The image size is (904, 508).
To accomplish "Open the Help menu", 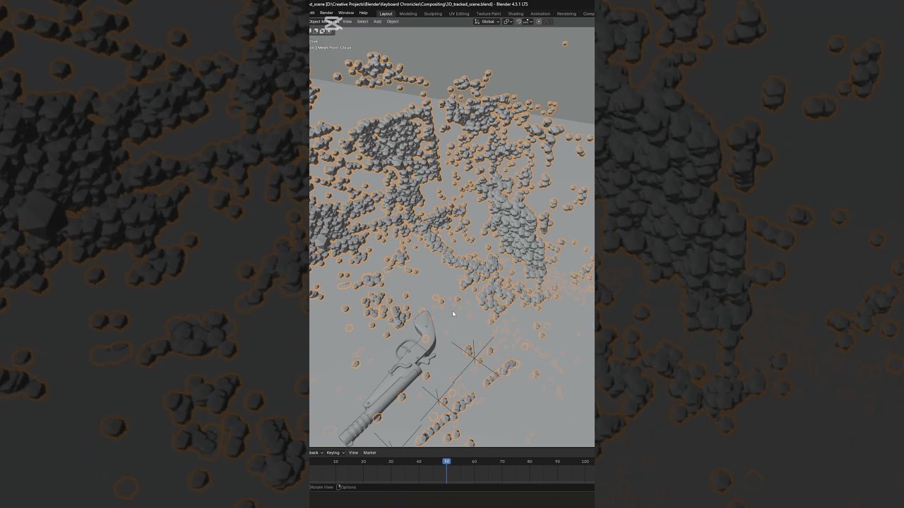I will tap(363, 13).
